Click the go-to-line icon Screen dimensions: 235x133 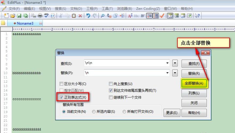pos(122,16)
